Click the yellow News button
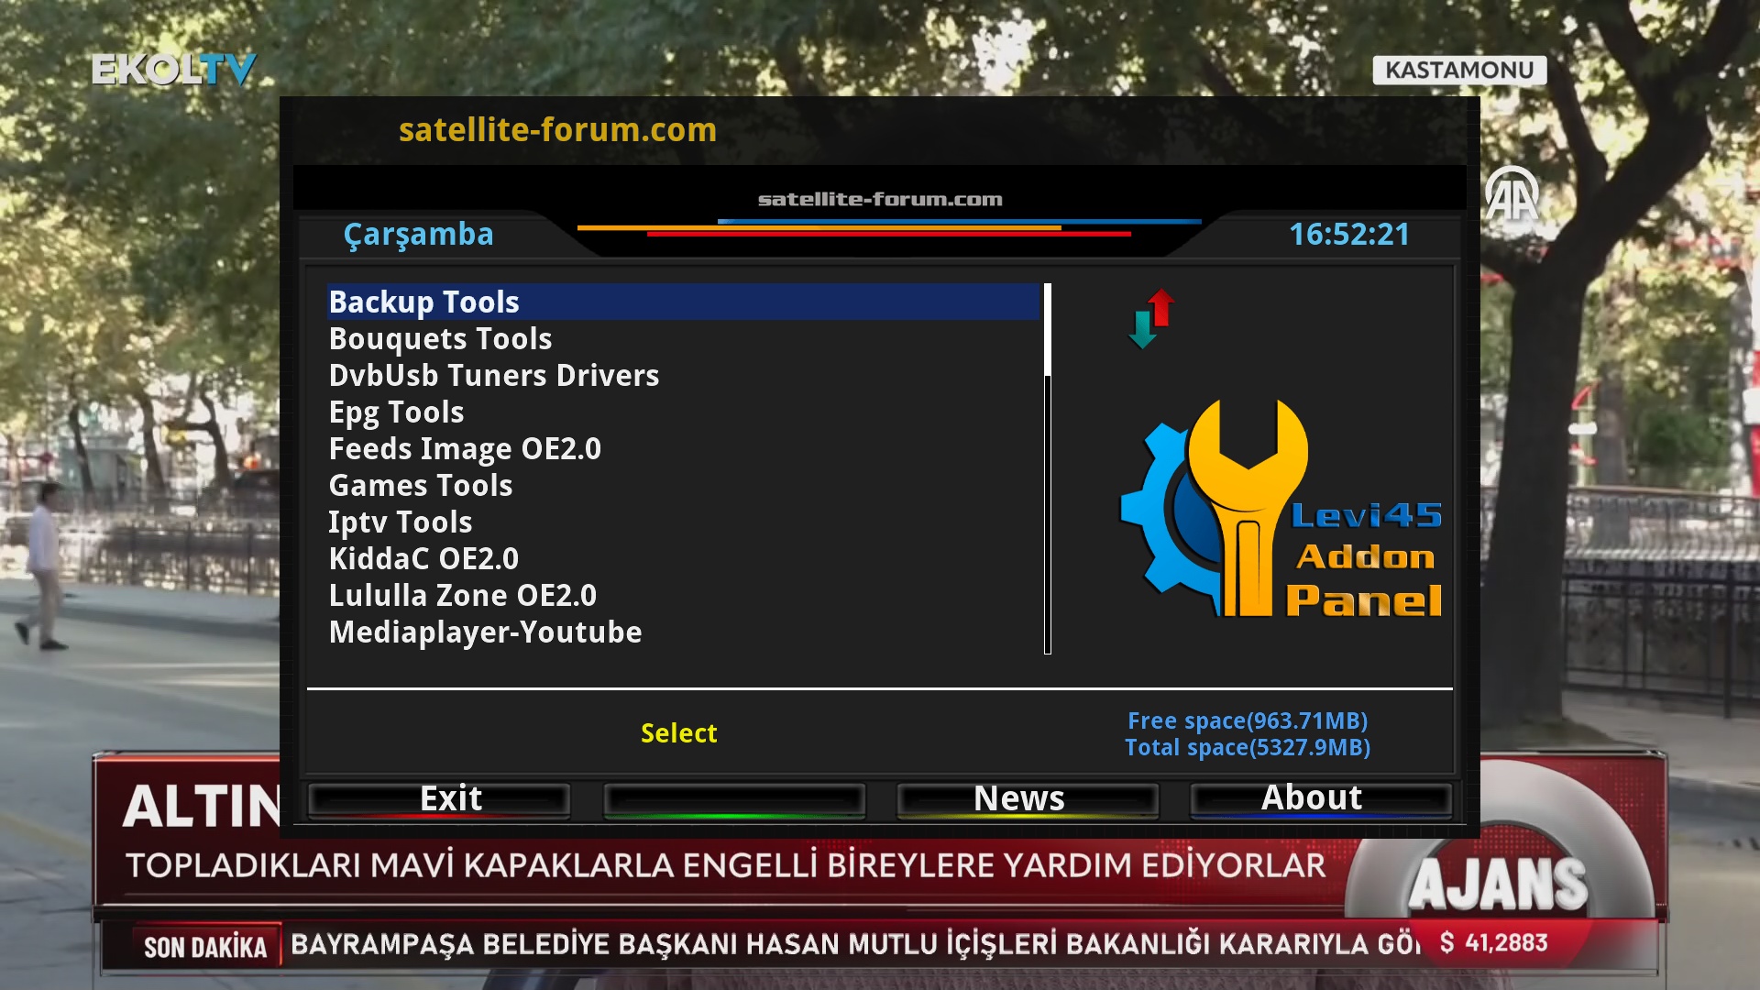 click(1028, 799)
